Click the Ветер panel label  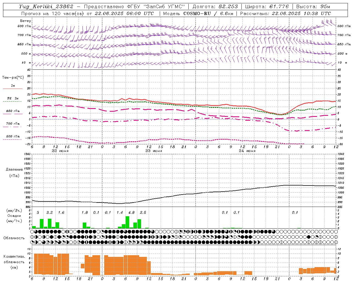(26, 21)
